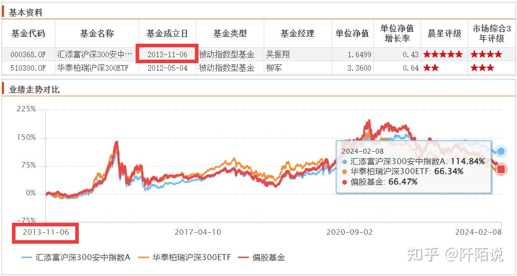Click the four-star 3-year market rating

point(486,55)
